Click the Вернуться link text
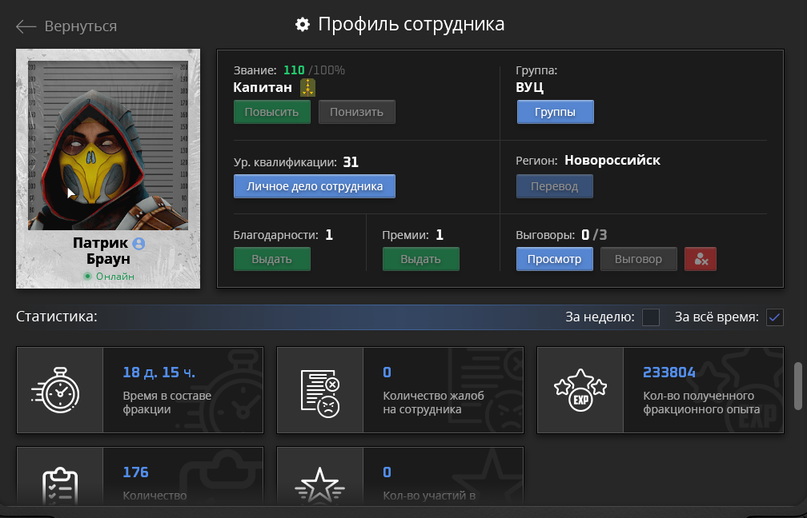 [81, 26]
